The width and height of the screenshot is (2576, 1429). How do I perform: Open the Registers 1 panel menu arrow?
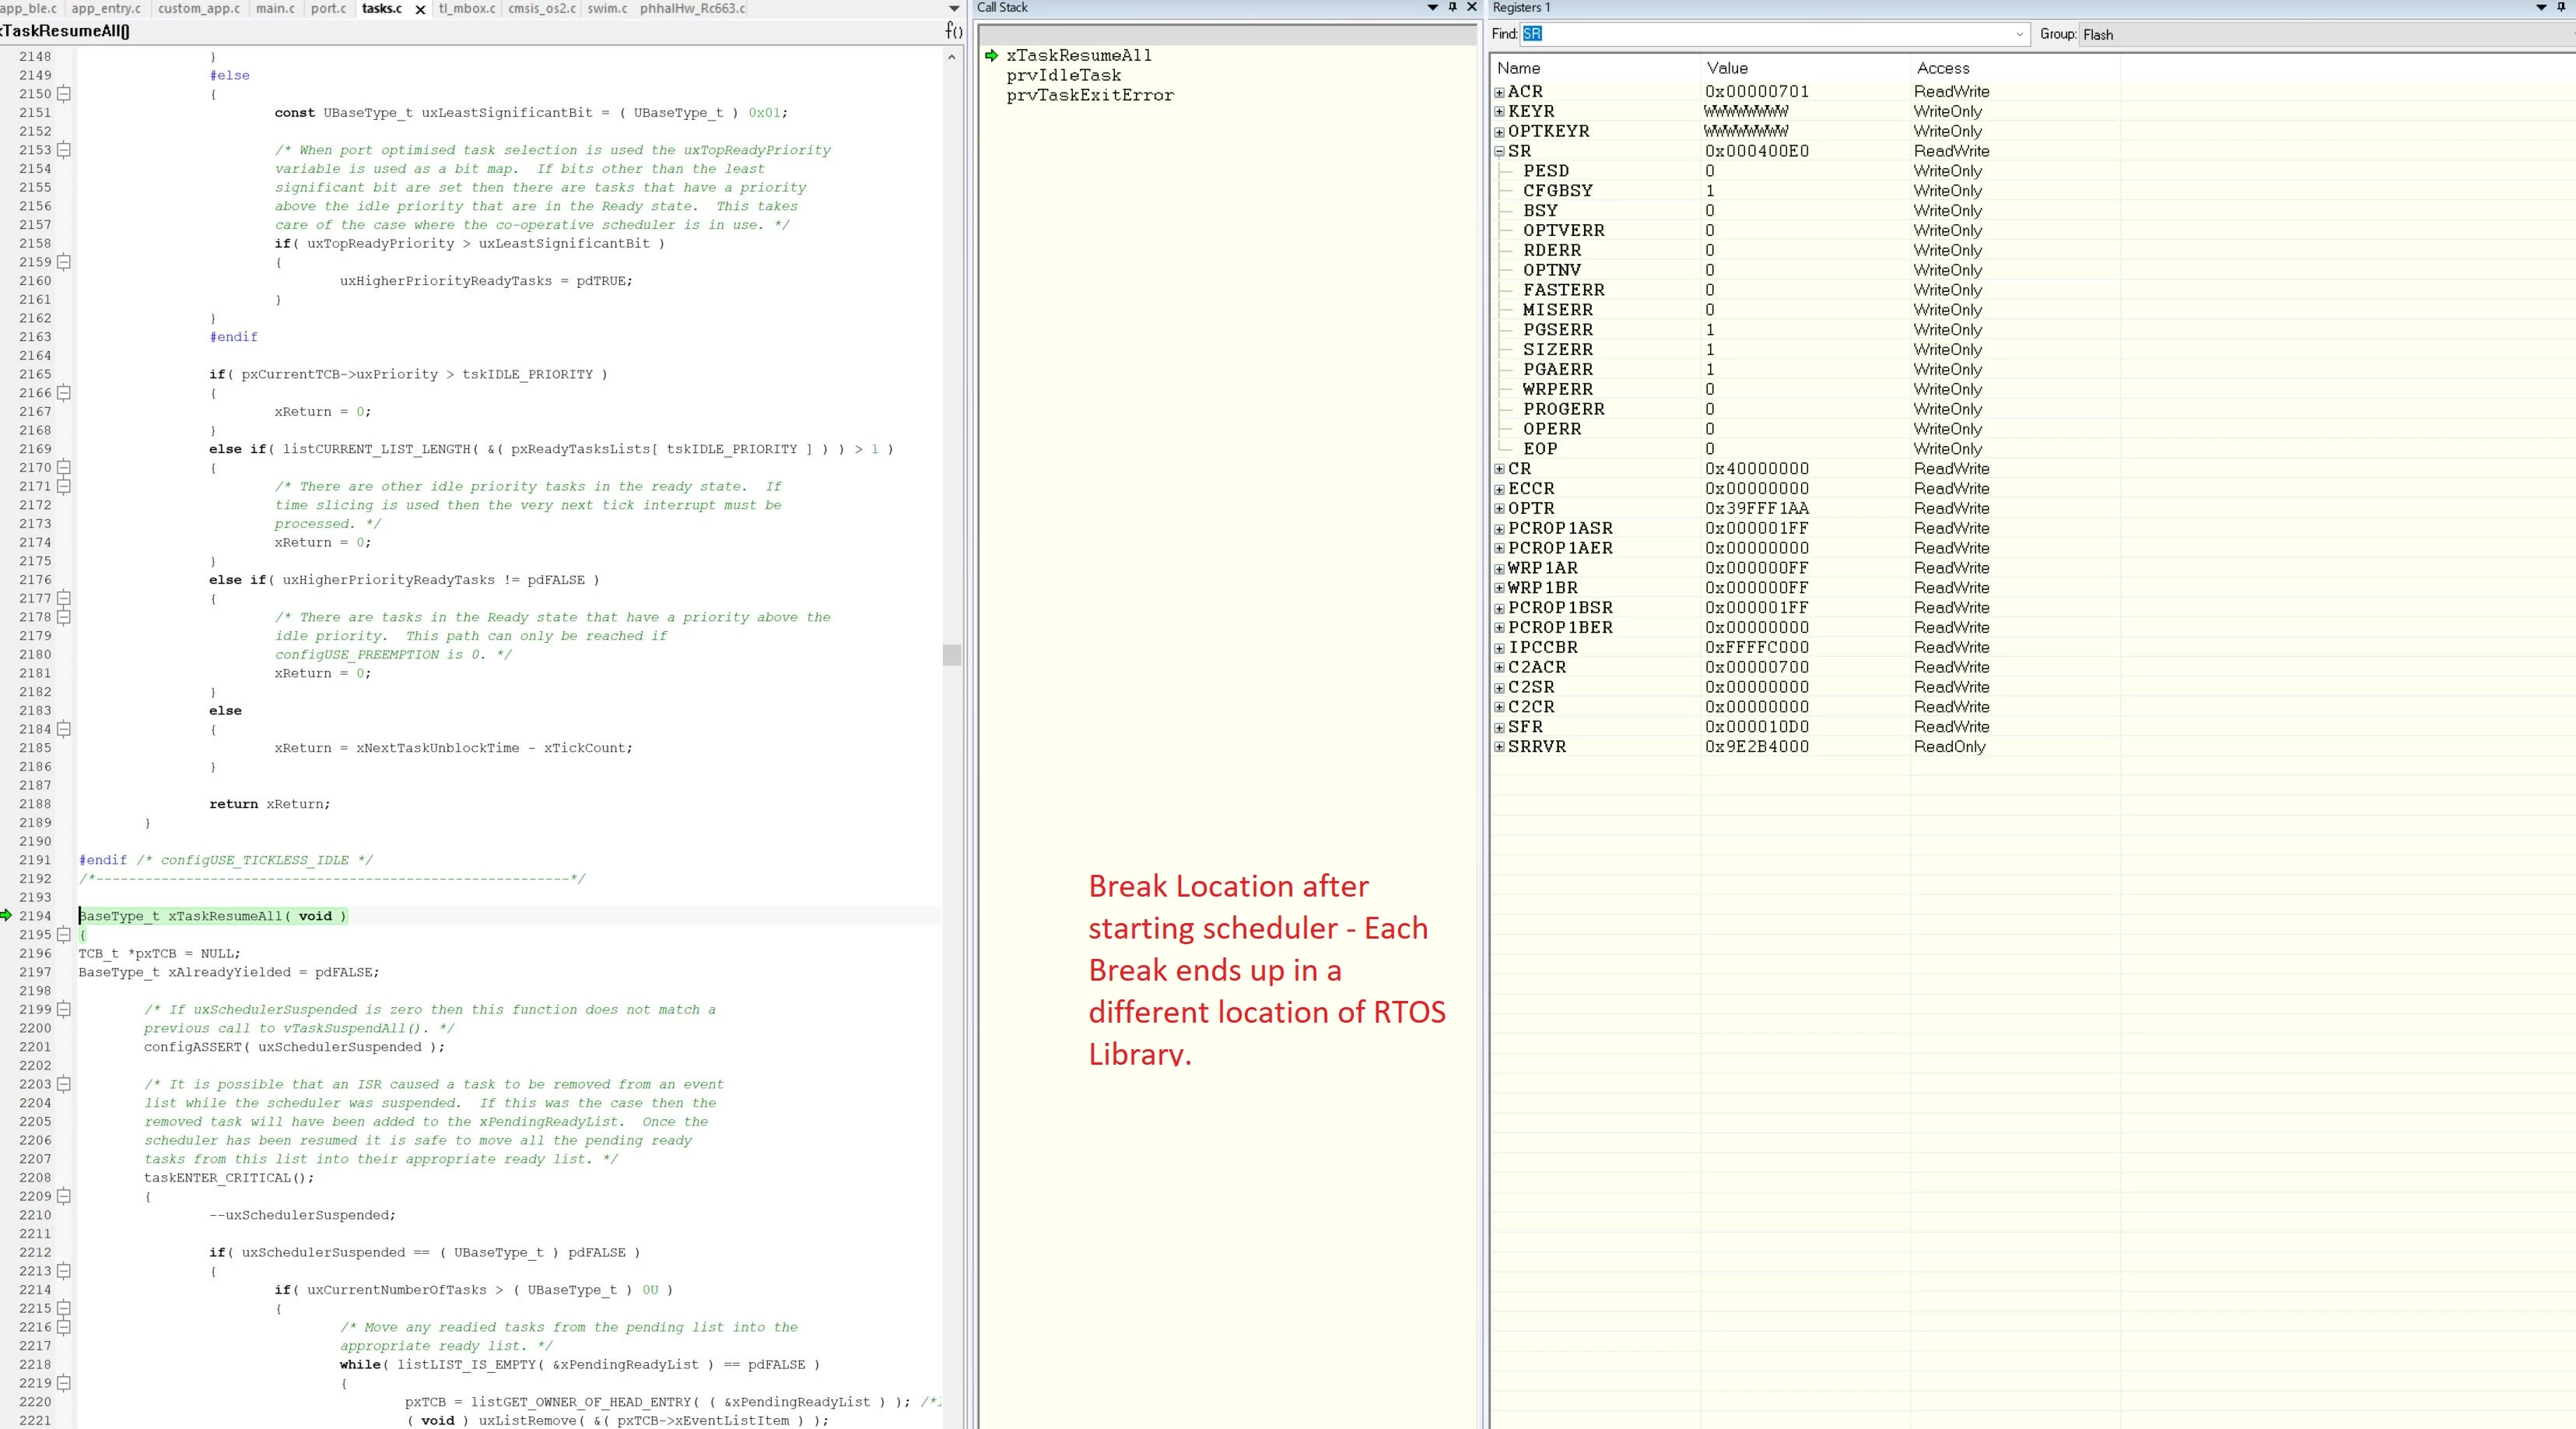coord(2542,7)
